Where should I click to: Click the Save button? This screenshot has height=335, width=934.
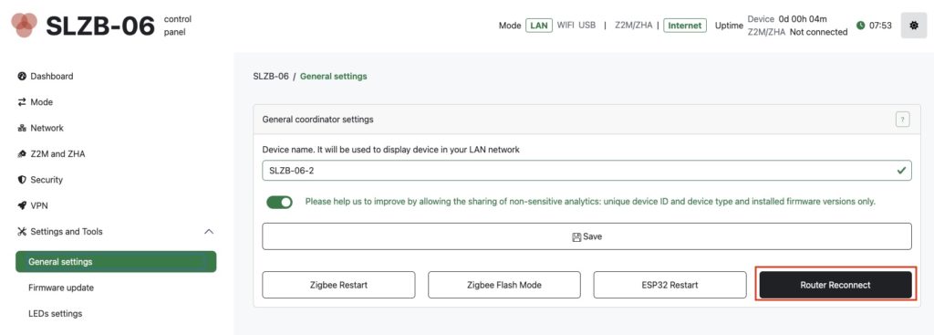click(x=586, y=236)
